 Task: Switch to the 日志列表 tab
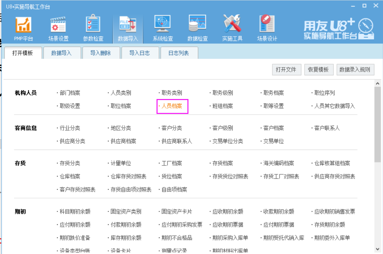coord(179,53)
